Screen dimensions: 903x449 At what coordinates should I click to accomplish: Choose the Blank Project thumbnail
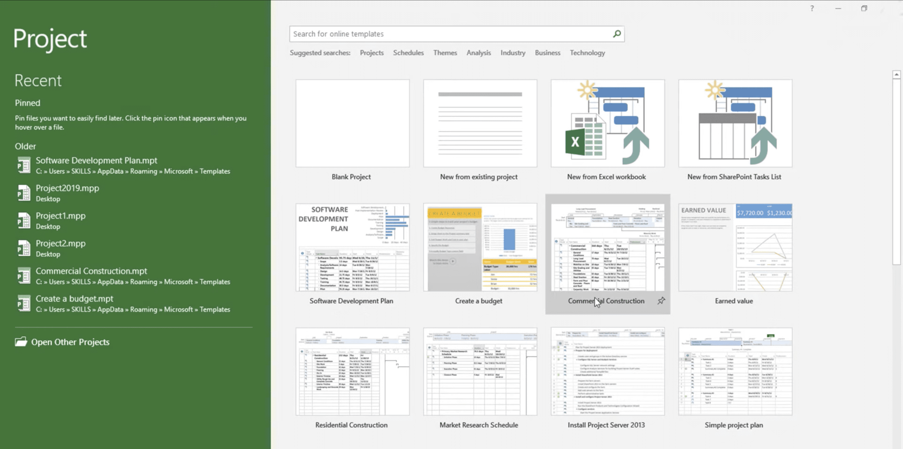coord(352,123)
